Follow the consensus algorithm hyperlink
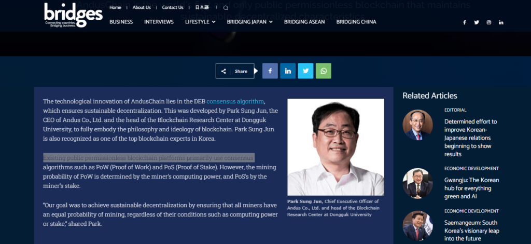 [x=235, y=101]
